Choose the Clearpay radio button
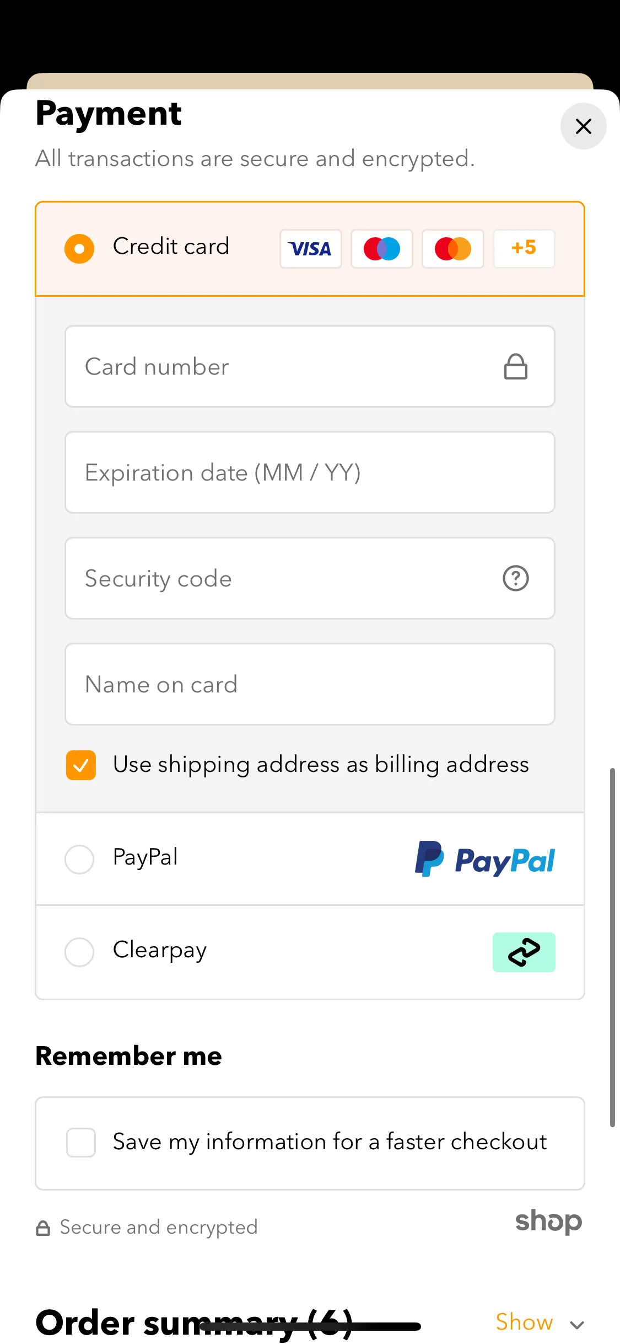Image resolution: width=620 pixels, height=1344 pixels. tap(79, 952)
